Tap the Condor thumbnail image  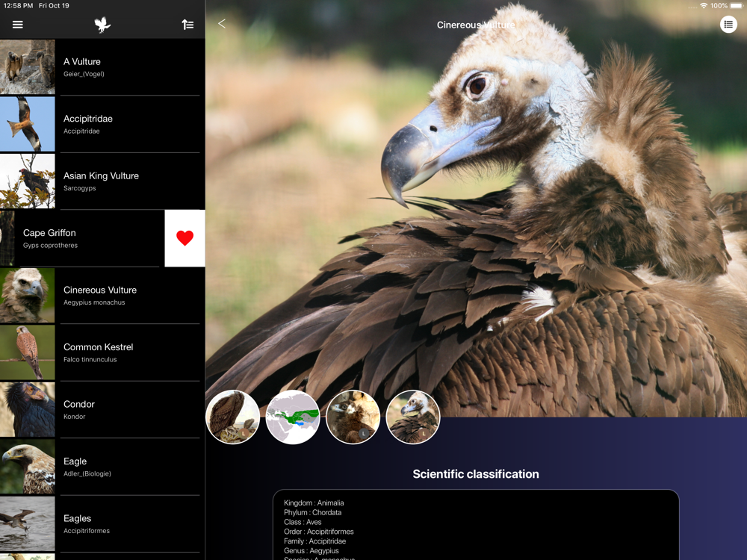[x=27, y=410]
